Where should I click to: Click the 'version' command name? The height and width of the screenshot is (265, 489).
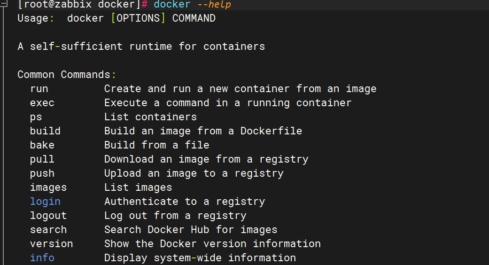tap(52, 244)
